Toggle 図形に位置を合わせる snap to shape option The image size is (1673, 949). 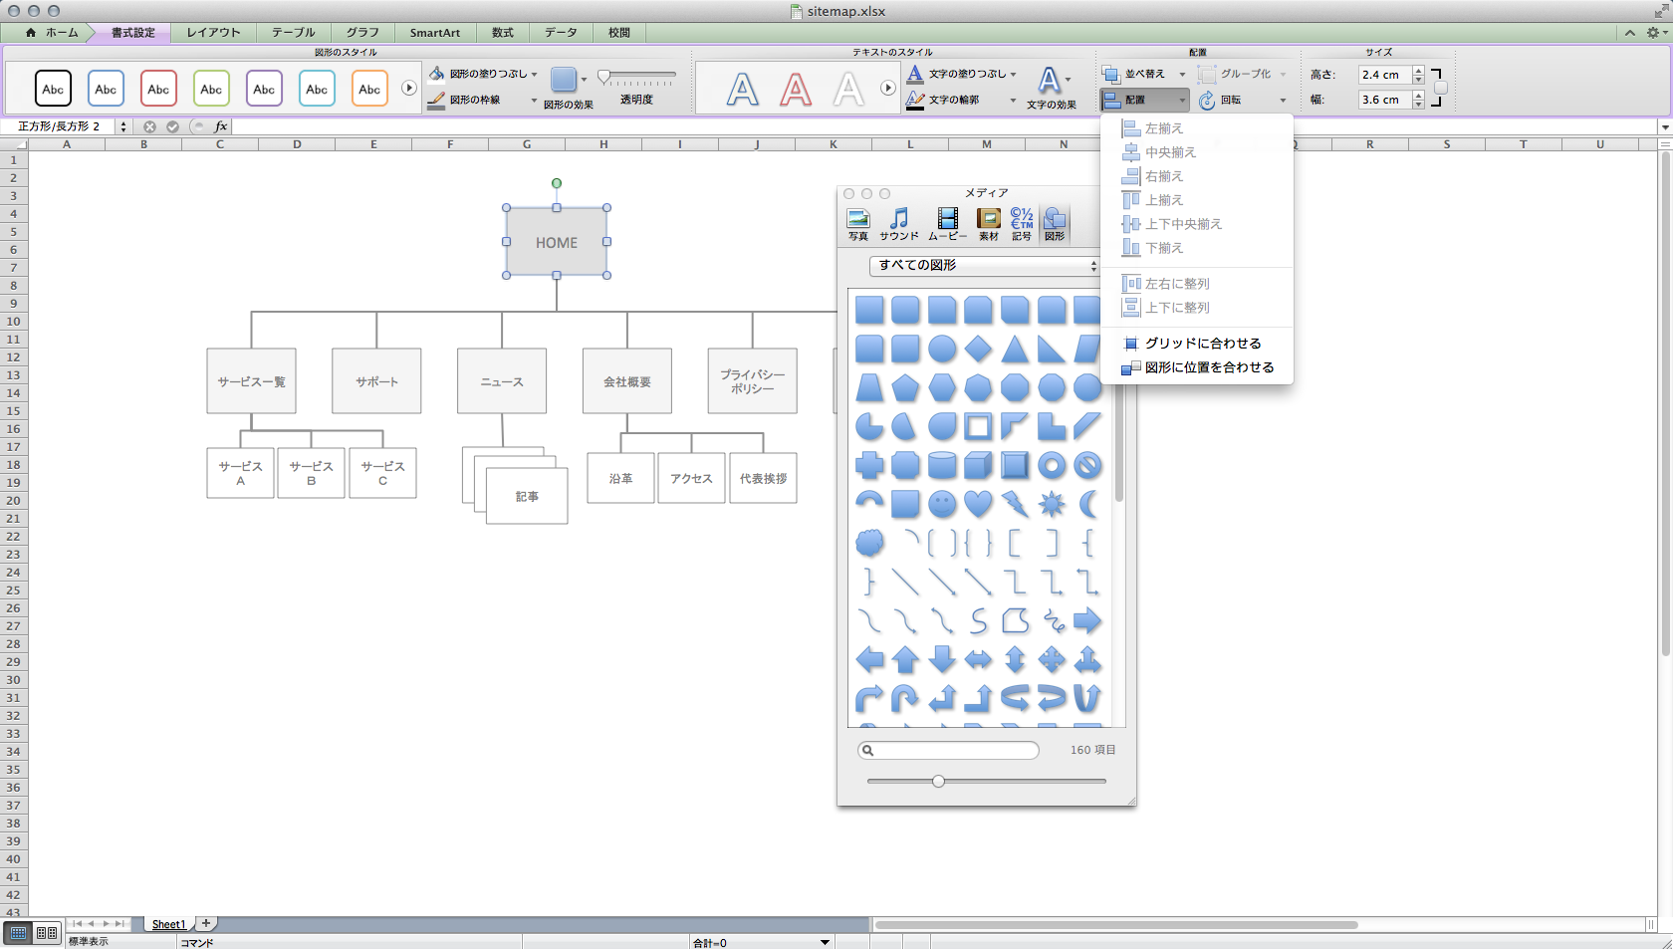(1209, 367)
